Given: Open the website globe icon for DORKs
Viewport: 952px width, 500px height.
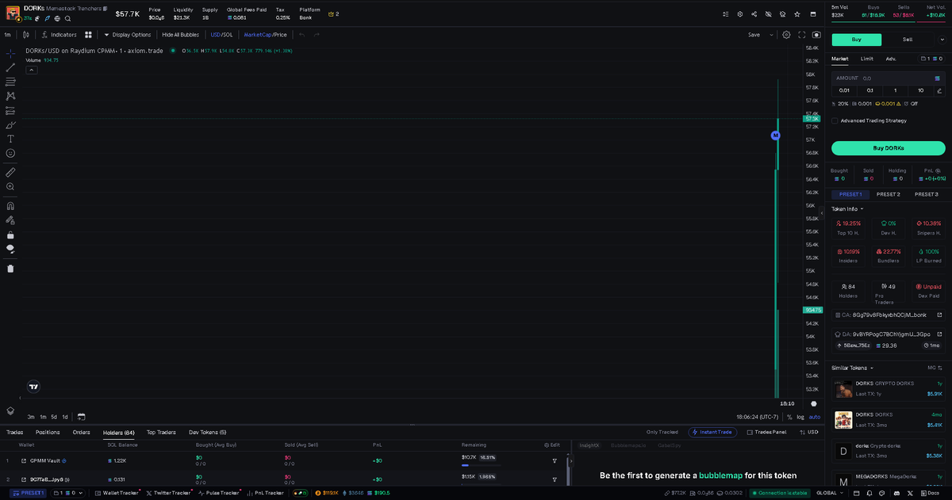Looking at the screenshot, I should click(x=57, y=18).
